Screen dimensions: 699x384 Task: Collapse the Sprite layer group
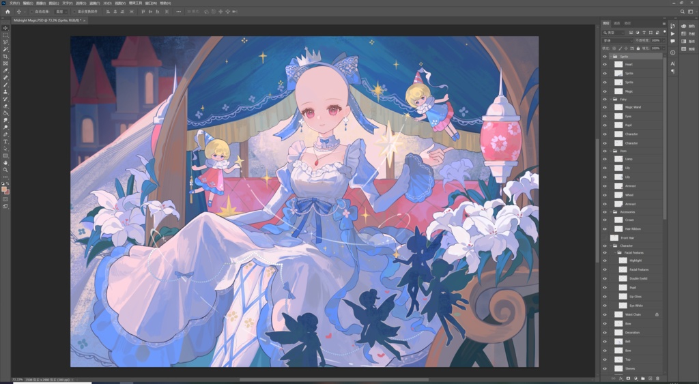[610, 57]
